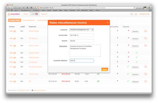Click green check in invoice 1085 row
The height and width of the screenshot is (103, 158).
(137, 57)
